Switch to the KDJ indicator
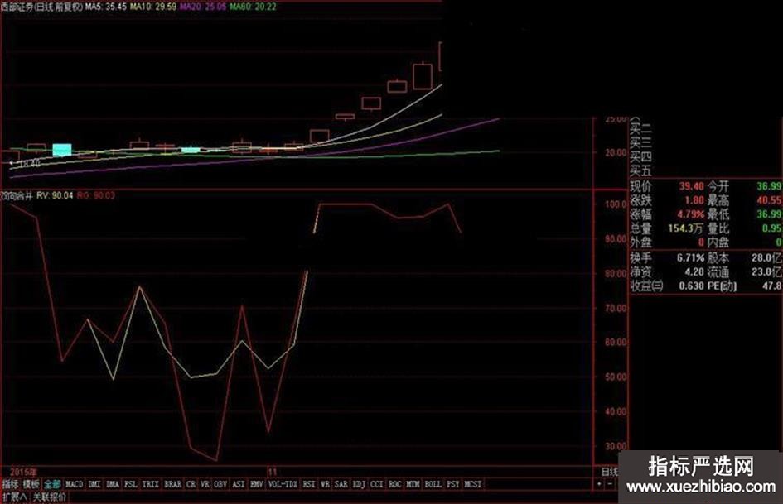783x504 pixels. tap(359, 484)
